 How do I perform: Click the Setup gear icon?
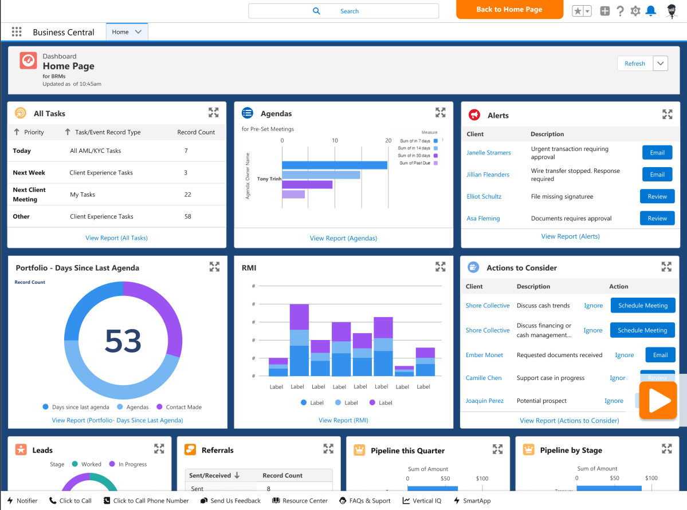pos(635,10)
